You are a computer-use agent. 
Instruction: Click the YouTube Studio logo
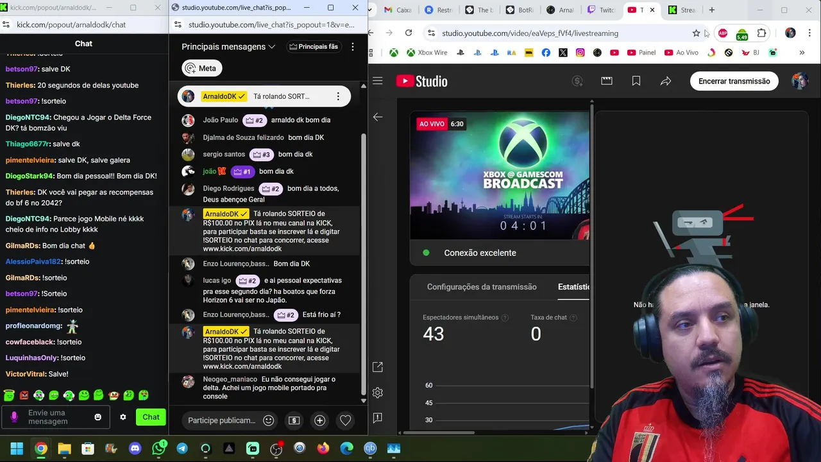(422, 81)
